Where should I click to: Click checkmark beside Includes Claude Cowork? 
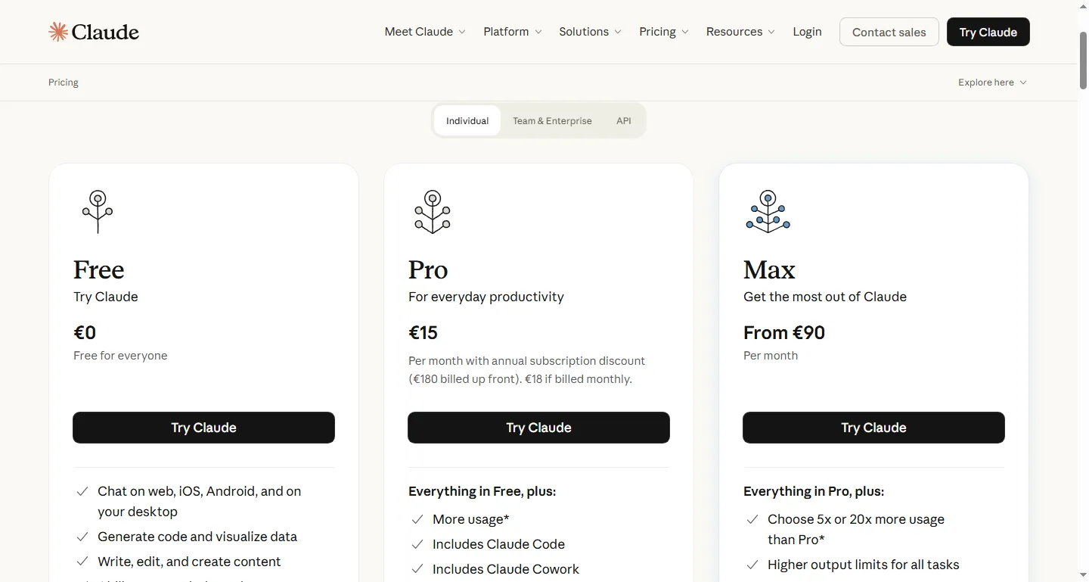[x=417, y=569]
